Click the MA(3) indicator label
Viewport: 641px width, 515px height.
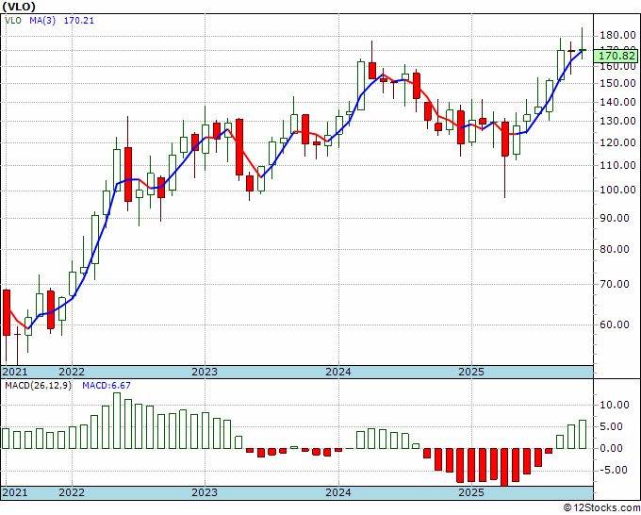(x=42, y=21)
